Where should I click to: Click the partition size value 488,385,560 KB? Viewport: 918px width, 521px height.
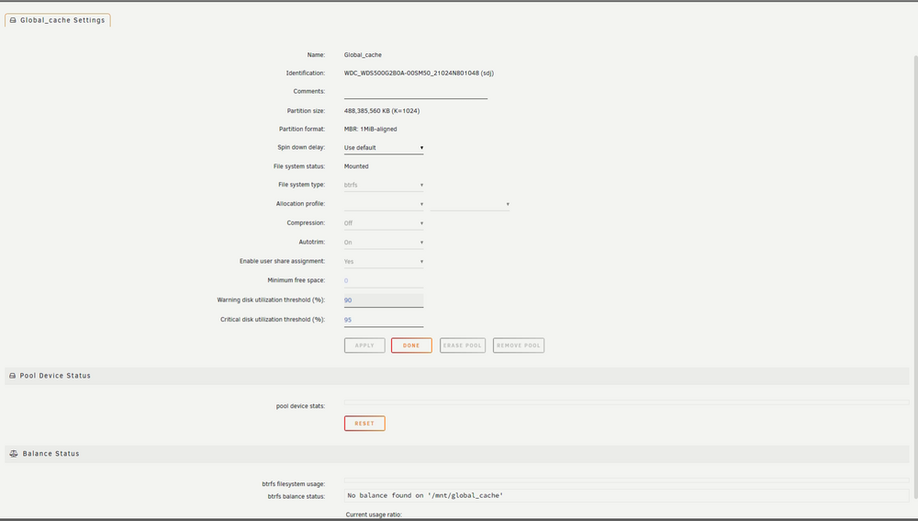(382, 111)
